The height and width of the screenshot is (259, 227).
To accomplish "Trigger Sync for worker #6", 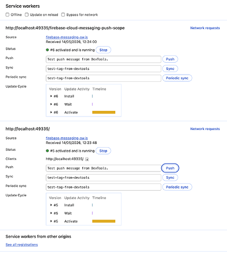I will point(170,69).
